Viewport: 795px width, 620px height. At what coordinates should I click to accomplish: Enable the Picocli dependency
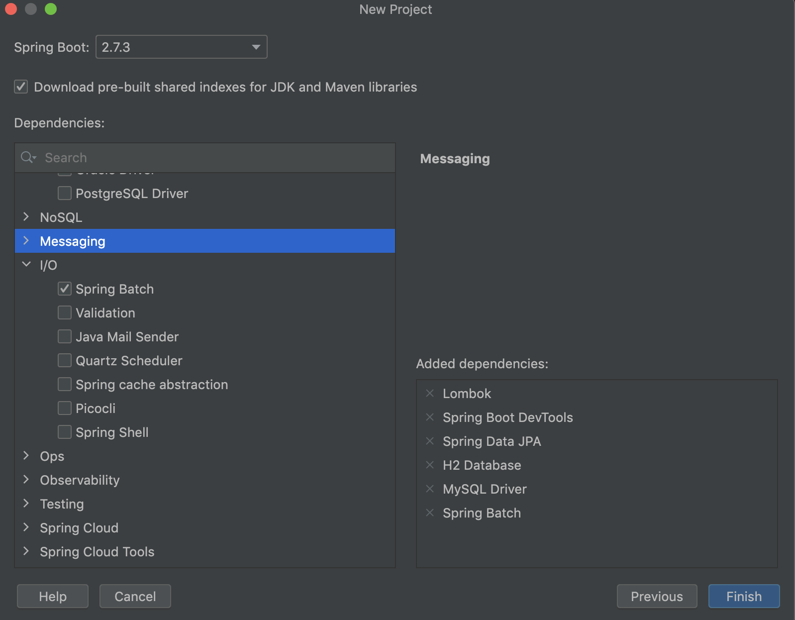[65, 408]
